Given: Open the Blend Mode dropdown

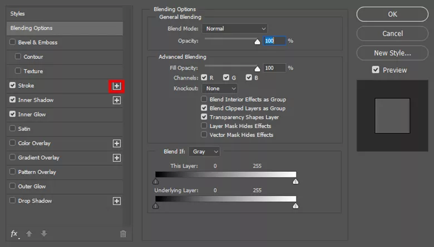Looking at the screenshot, I should click(235, 28).
